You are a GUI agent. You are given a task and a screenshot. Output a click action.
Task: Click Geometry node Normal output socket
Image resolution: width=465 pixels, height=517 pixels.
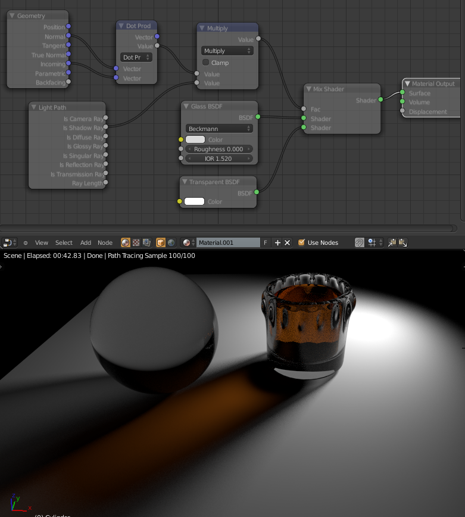68,36
